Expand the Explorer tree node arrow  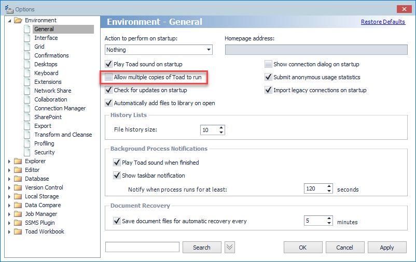pos(9,162)
